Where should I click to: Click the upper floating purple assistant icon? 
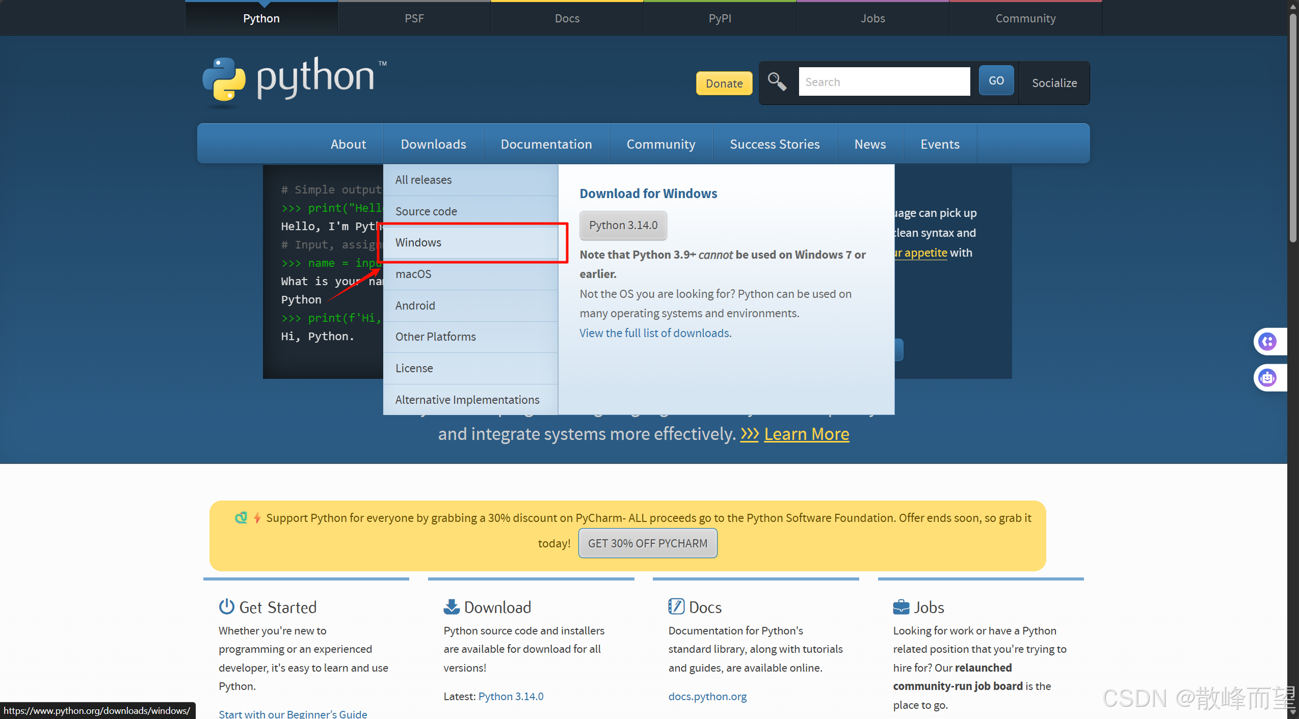[1267, 341]
